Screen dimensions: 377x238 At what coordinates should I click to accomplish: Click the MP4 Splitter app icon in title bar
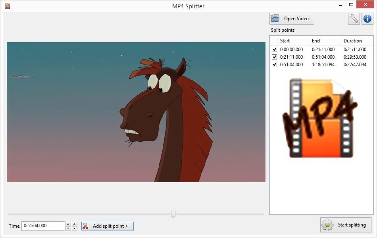click(8, 6)
